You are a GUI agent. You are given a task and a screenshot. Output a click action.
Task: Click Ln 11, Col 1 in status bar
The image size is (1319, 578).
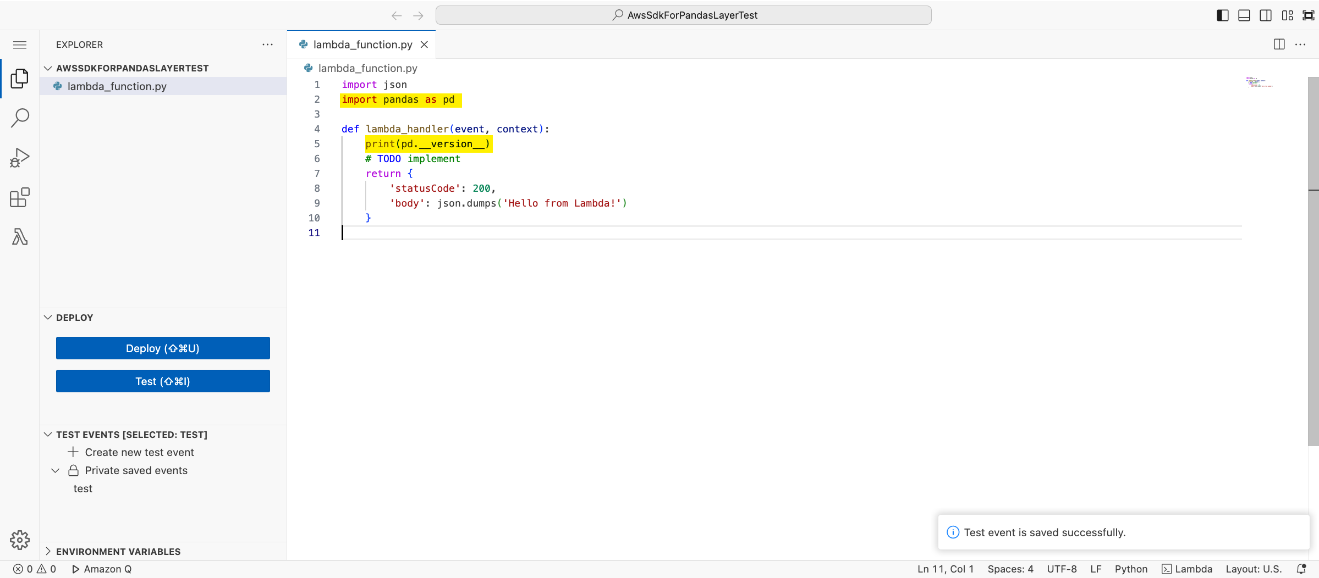pos(946,569)
